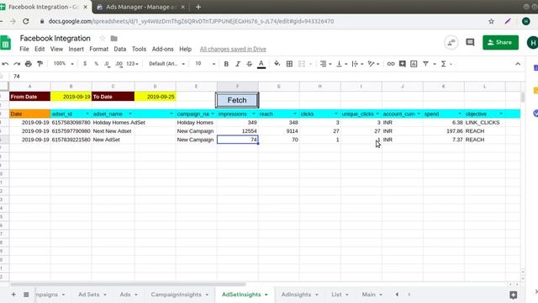Image resolution: width=538 pixels, height=303 pixels.
Task: Click the horizontal scrollbar of the sheet
Action: pyautogui.click(x=128, y=284)
